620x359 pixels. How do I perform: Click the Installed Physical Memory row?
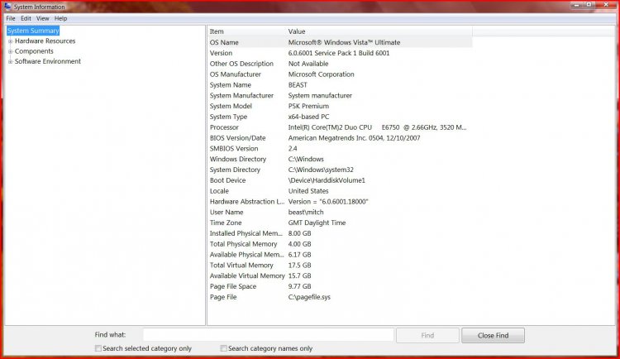click(x=340, y=233)
